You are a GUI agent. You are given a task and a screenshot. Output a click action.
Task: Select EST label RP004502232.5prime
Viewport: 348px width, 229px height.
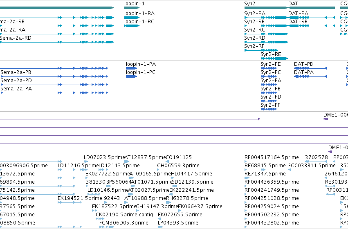pos(272,215)
